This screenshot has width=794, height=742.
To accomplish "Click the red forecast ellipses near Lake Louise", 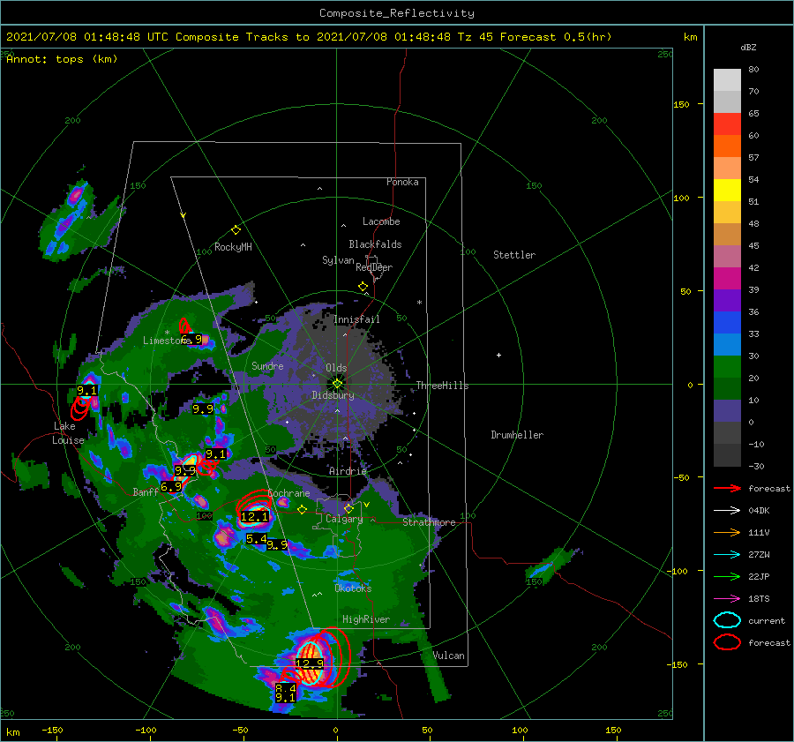I will [x=80, y=408].
